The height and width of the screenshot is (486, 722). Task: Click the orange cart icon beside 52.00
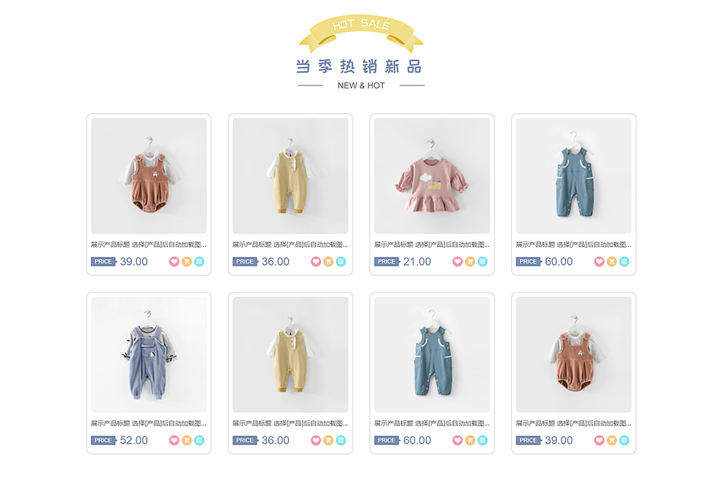pos(187,441)
